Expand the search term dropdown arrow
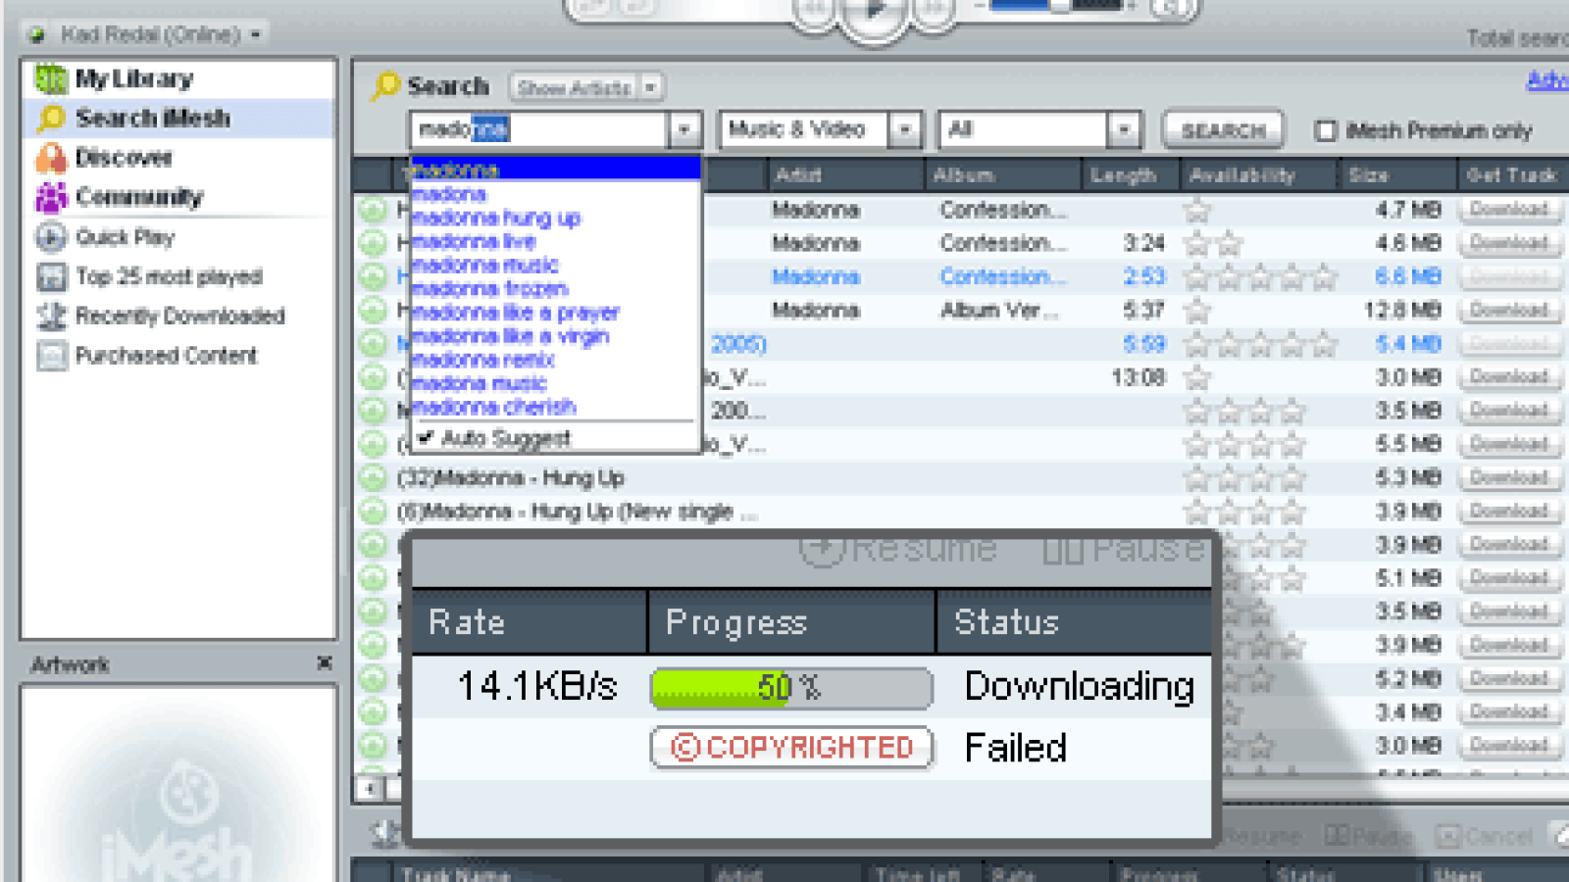The image size is (1569, 882). pyautogui.click(x=683, y=129)
